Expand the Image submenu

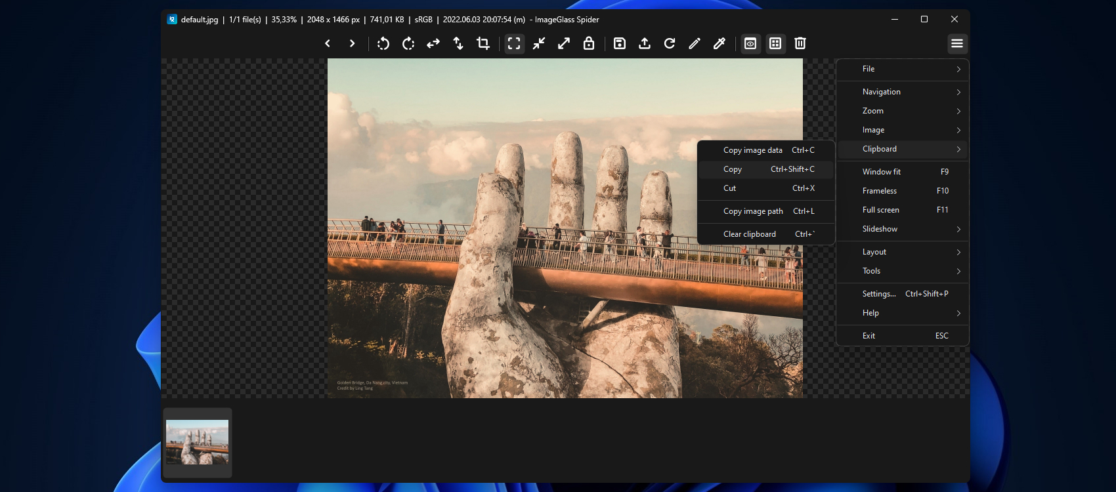pyautogui.click(x=903, y=130)
